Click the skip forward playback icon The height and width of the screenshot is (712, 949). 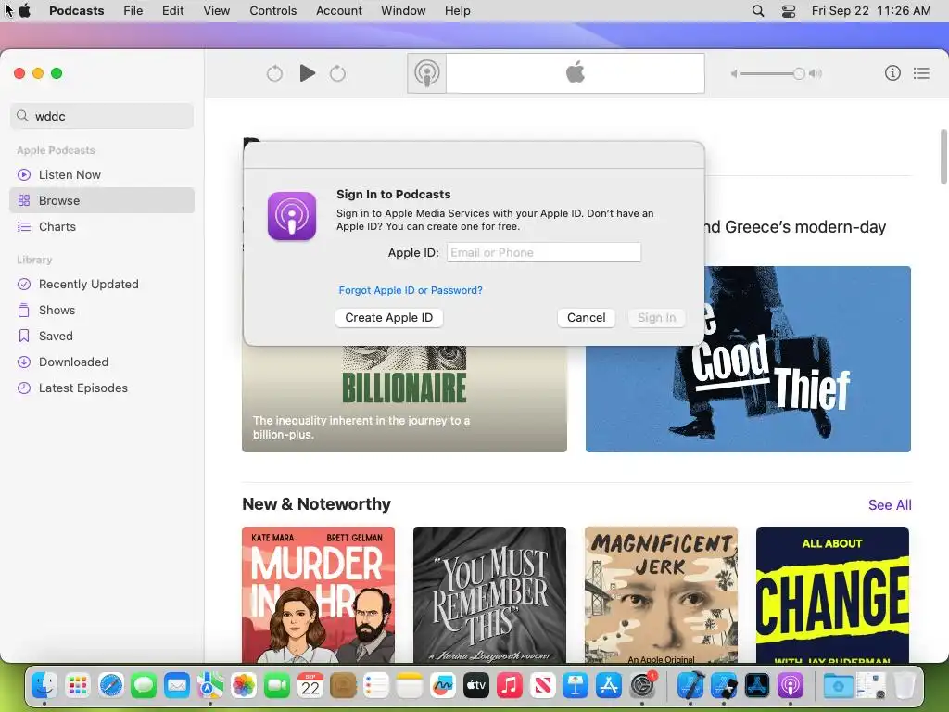[337, 73]
